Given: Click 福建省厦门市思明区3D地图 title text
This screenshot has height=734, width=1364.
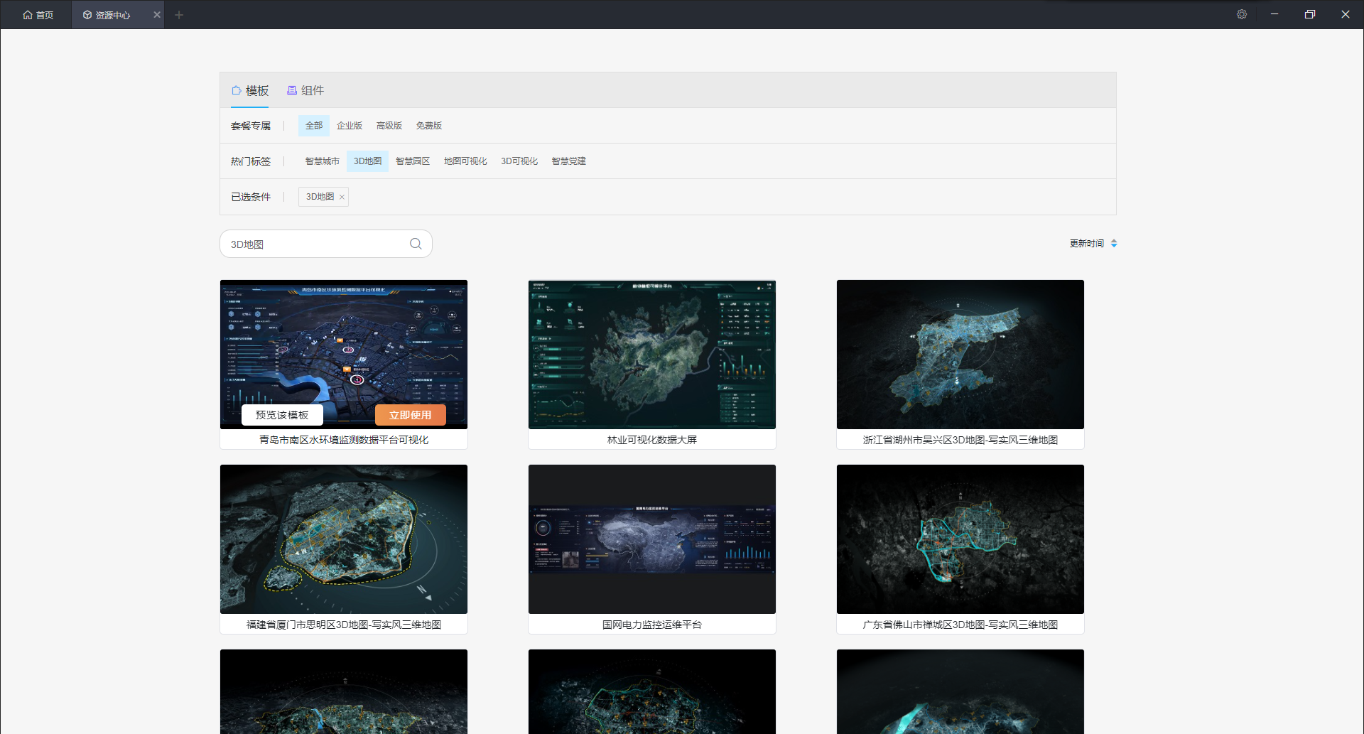Looking at the screenshot, I should (x=344, y=625).
